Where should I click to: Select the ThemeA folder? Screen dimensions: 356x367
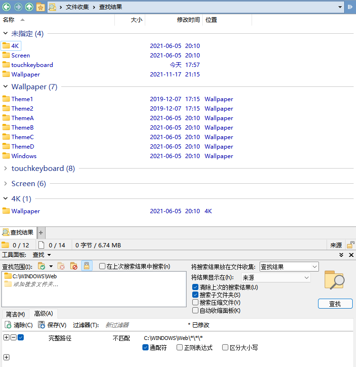[x=18, y=118]
